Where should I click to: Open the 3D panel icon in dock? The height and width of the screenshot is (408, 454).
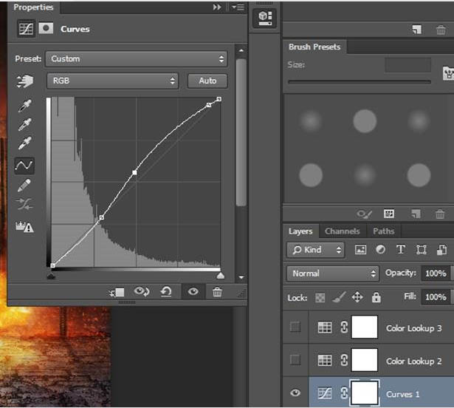264,18
